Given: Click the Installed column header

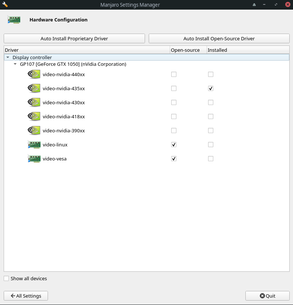Looking at the screenshot, I should (x=248, y=50).
